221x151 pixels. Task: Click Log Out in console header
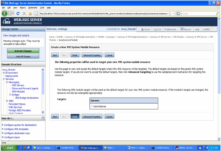point(157,29)
